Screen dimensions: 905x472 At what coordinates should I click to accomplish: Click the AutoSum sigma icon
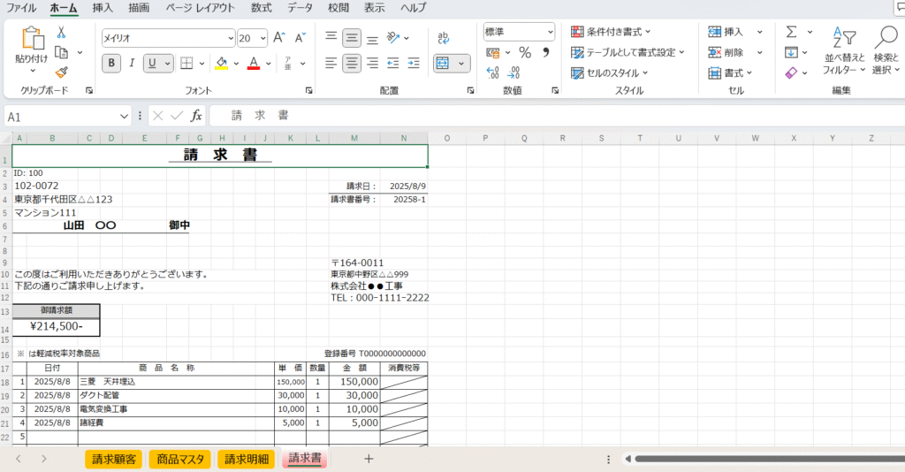791,32
